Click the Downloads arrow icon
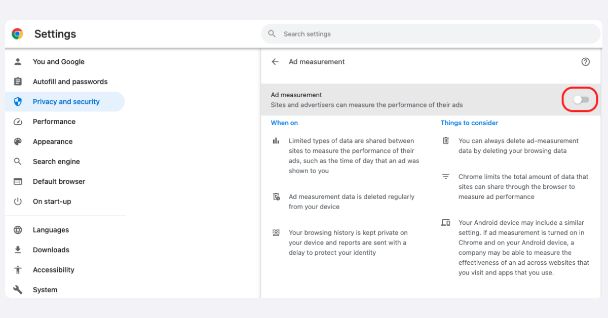Screen dimensions: 608x318 pyautogui.click(x=18, y=250)
